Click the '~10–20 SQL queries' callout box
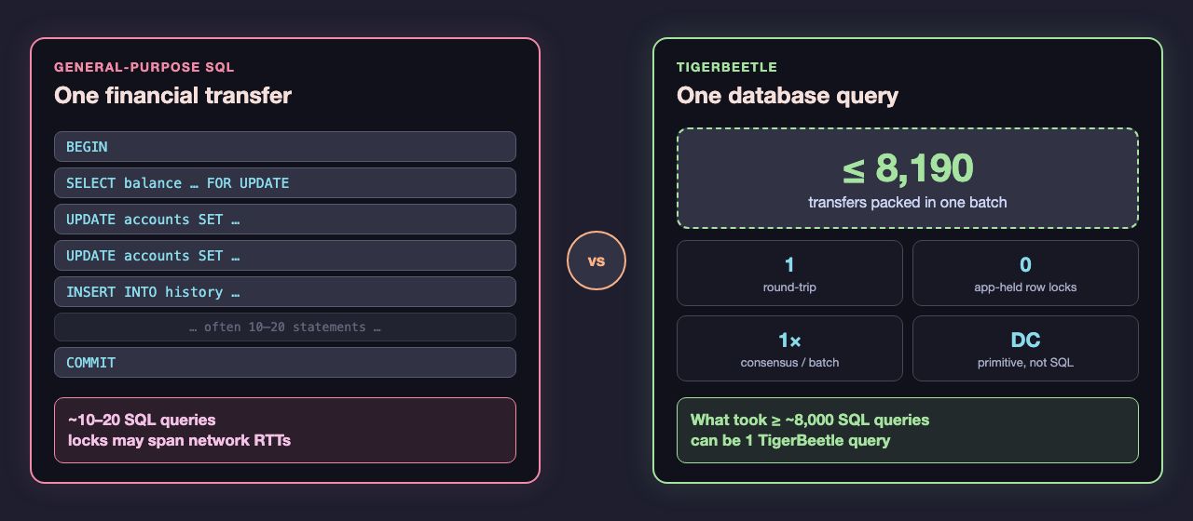Screen dimensions: 1193x521 pyautogui.click(x=285, y=430)
